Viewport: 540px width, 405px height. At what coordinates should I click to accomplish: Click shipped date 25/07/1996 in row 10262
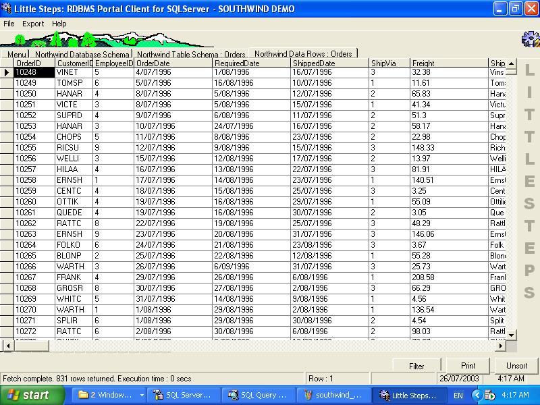click(329, 223)
